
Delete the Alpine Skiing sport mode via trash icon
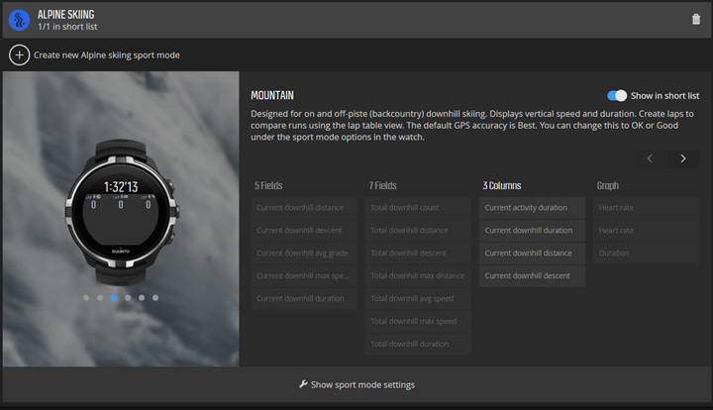(696, 20)
